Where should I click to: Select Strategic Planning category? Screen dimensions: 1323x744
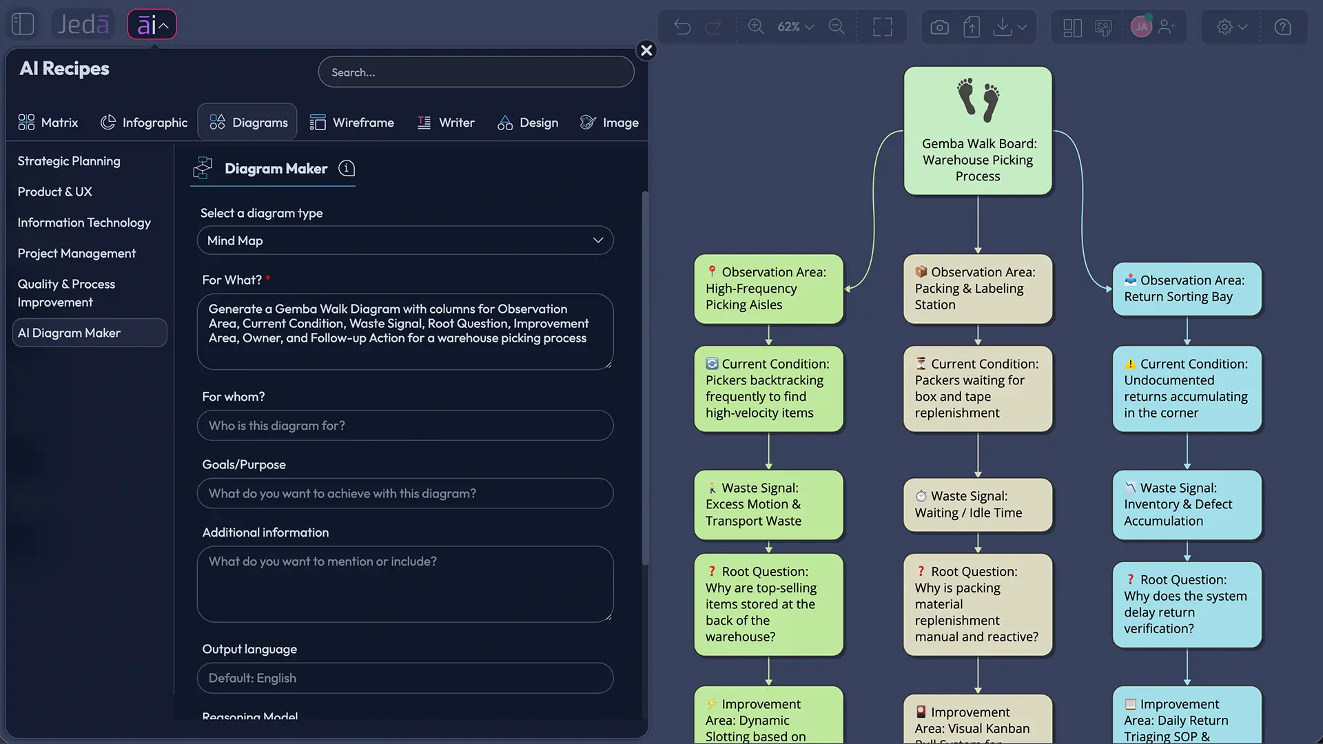point(69,161)
